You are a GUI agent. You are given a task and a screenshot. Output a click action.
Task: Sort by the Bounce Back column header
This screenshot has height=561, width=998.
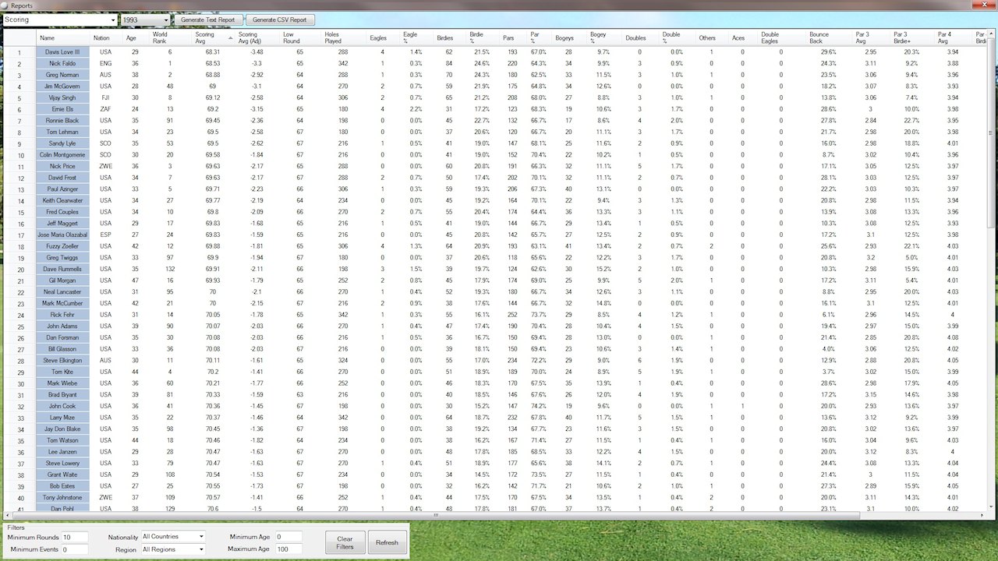tap(829, 37)
